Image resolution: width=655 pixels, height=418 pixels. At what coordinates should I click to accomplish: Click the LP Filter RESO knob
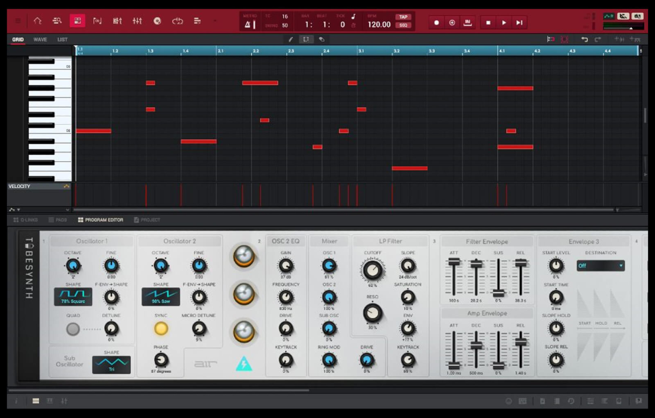click(x=372, y=313)
